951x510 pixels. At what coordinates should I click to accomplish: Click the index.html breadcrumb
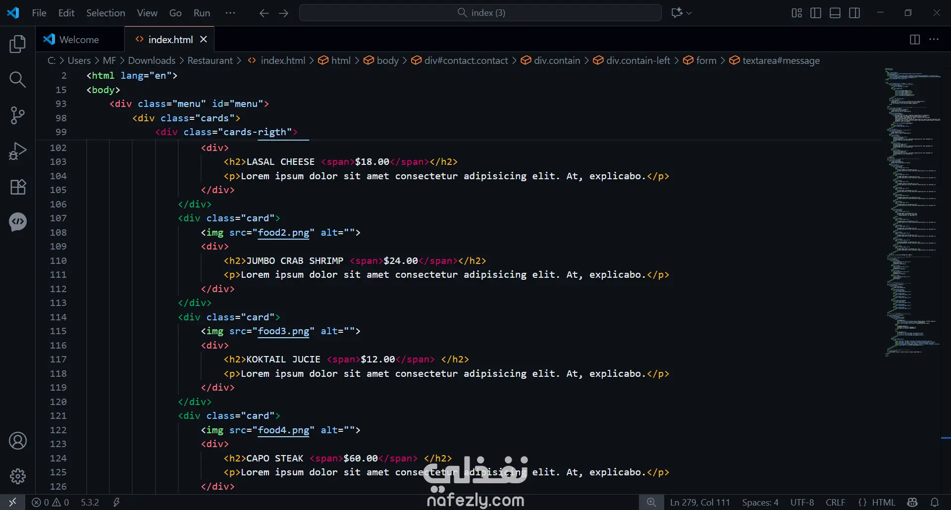pyautogui.click(x=277, y=60)
